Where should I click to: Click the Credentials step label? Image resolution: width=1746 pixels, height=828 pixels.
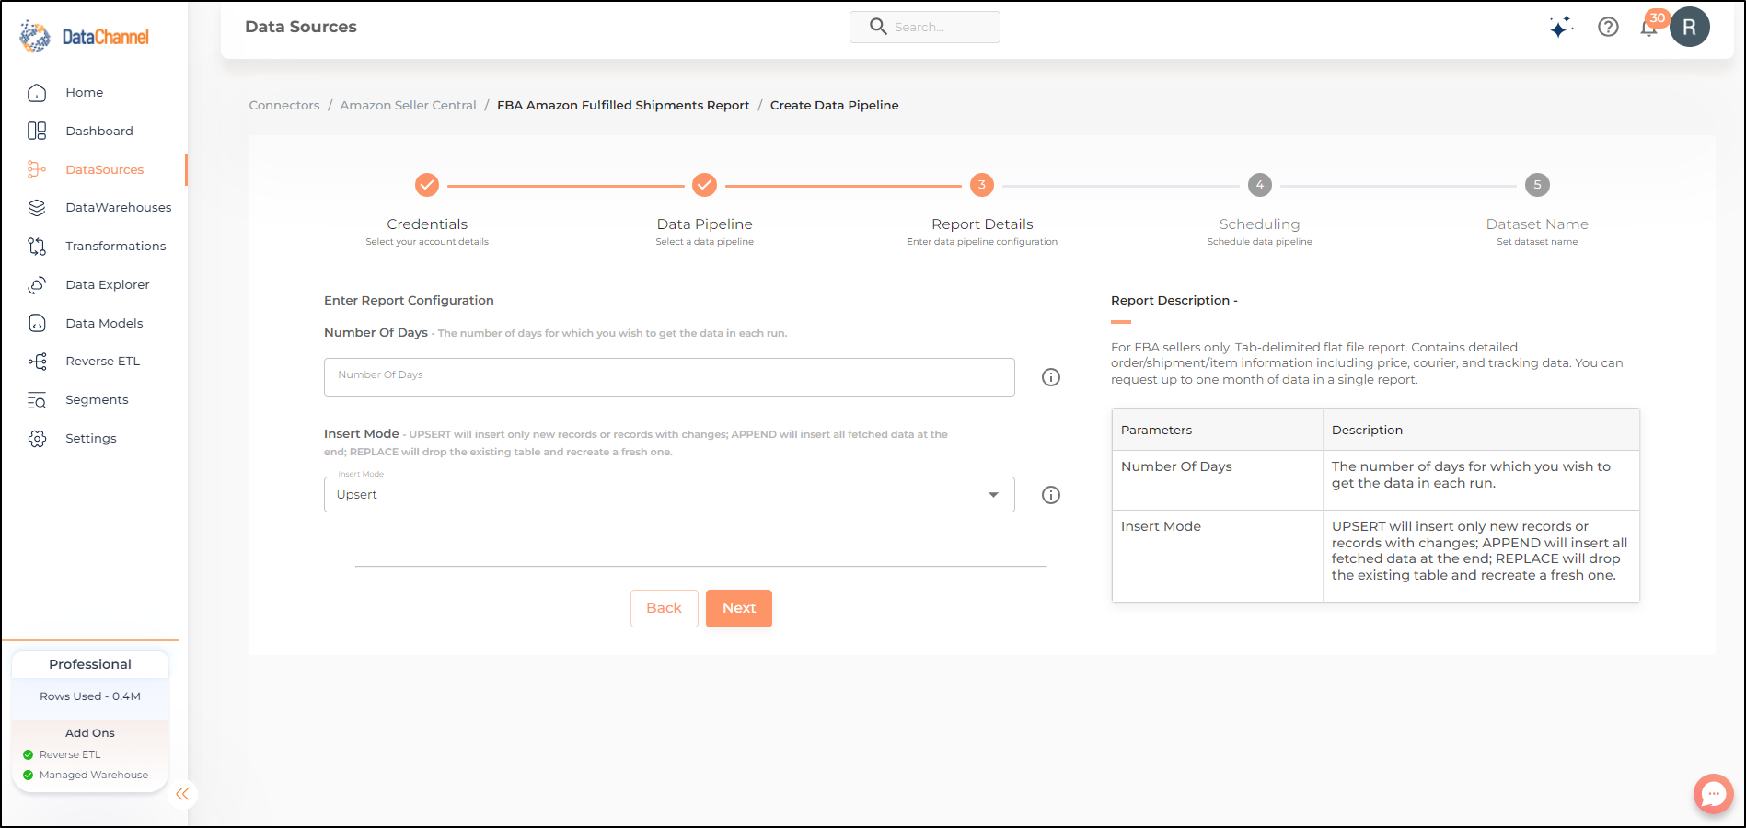(427, 224)
